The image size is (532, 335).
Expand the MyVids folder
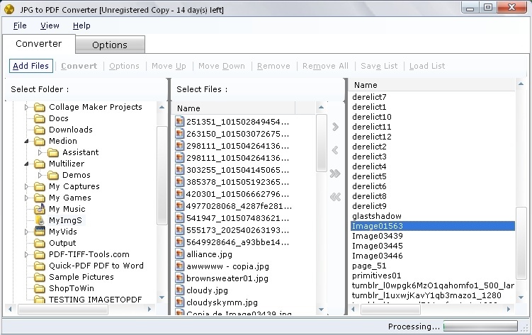click(26, 232)
